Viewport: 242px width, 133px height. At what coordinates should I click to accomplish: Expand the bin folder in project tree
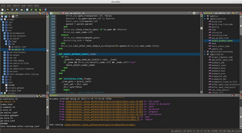pyautogui.click(x=3, y=25)
